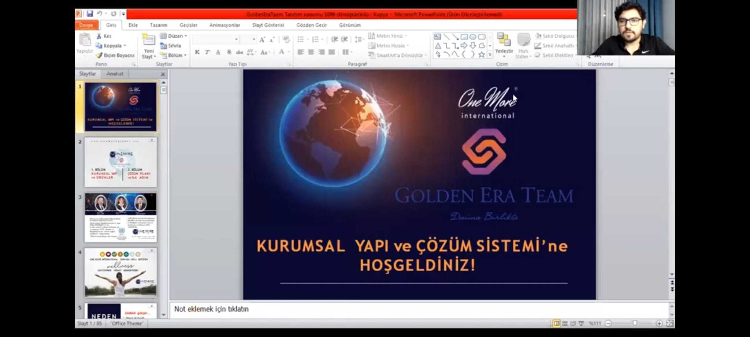Start the slide show from the status bar

[581, 323]
